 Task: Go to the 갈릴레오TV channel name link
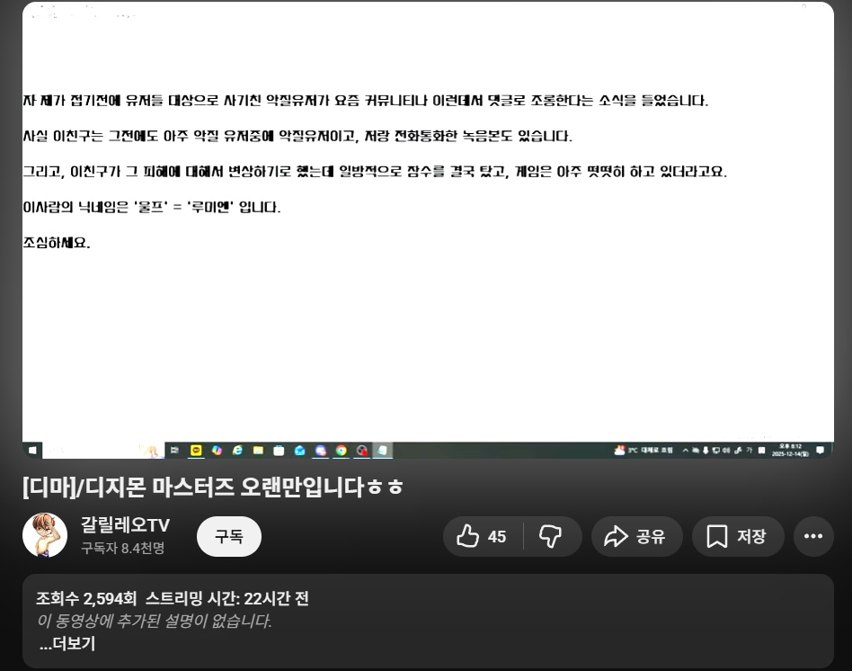125,526
